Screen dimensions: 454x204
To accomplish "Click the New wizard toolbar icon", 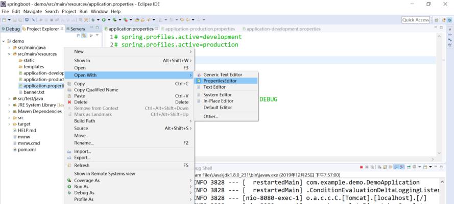I will pyautogui.click(x=4, y=20).
